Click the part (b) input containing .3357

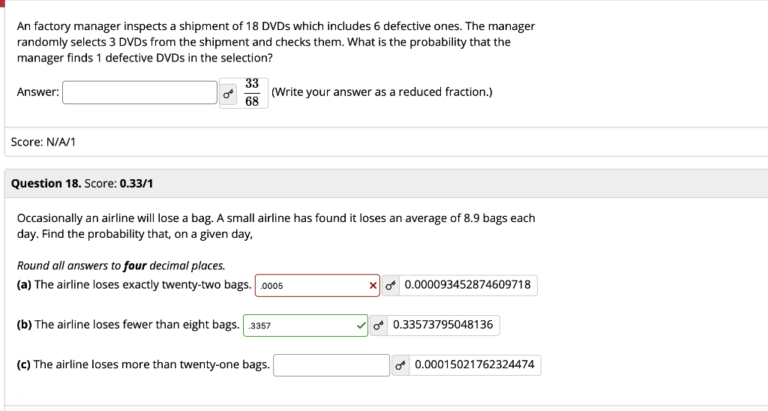(306, 325)
